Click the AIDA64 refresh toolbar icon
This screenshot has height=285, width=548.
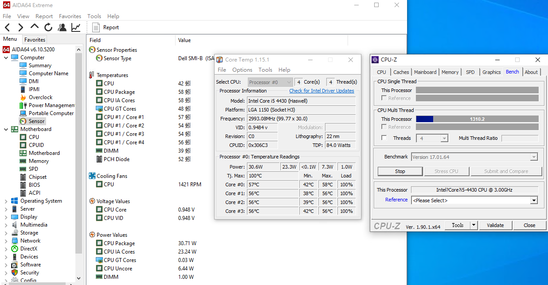pyautogui.click(x=48, y=27)
